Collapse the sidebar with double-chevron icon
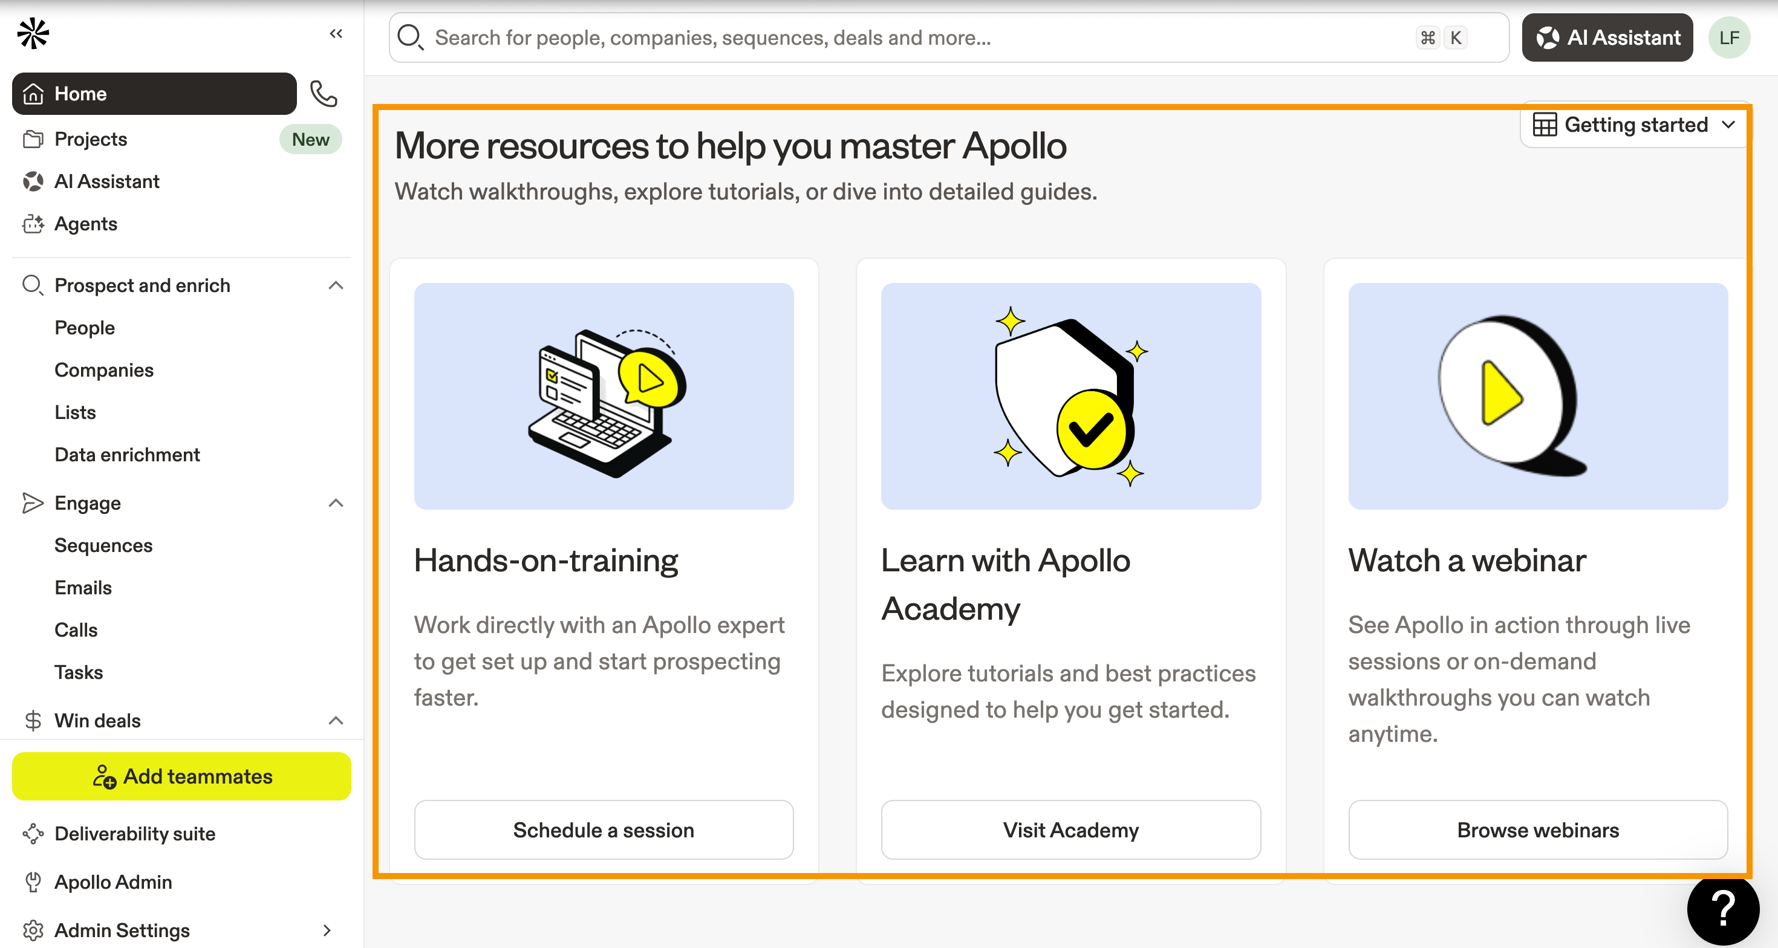This screenshot has width=1778, height=948. [336, 33]
